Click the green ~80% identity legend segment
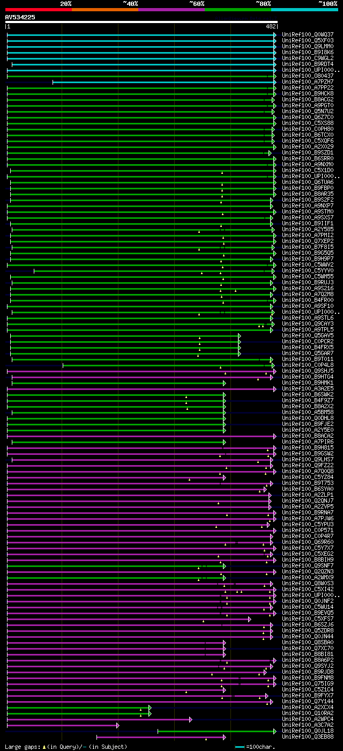The image size is (343, 751). pos(238,10)
